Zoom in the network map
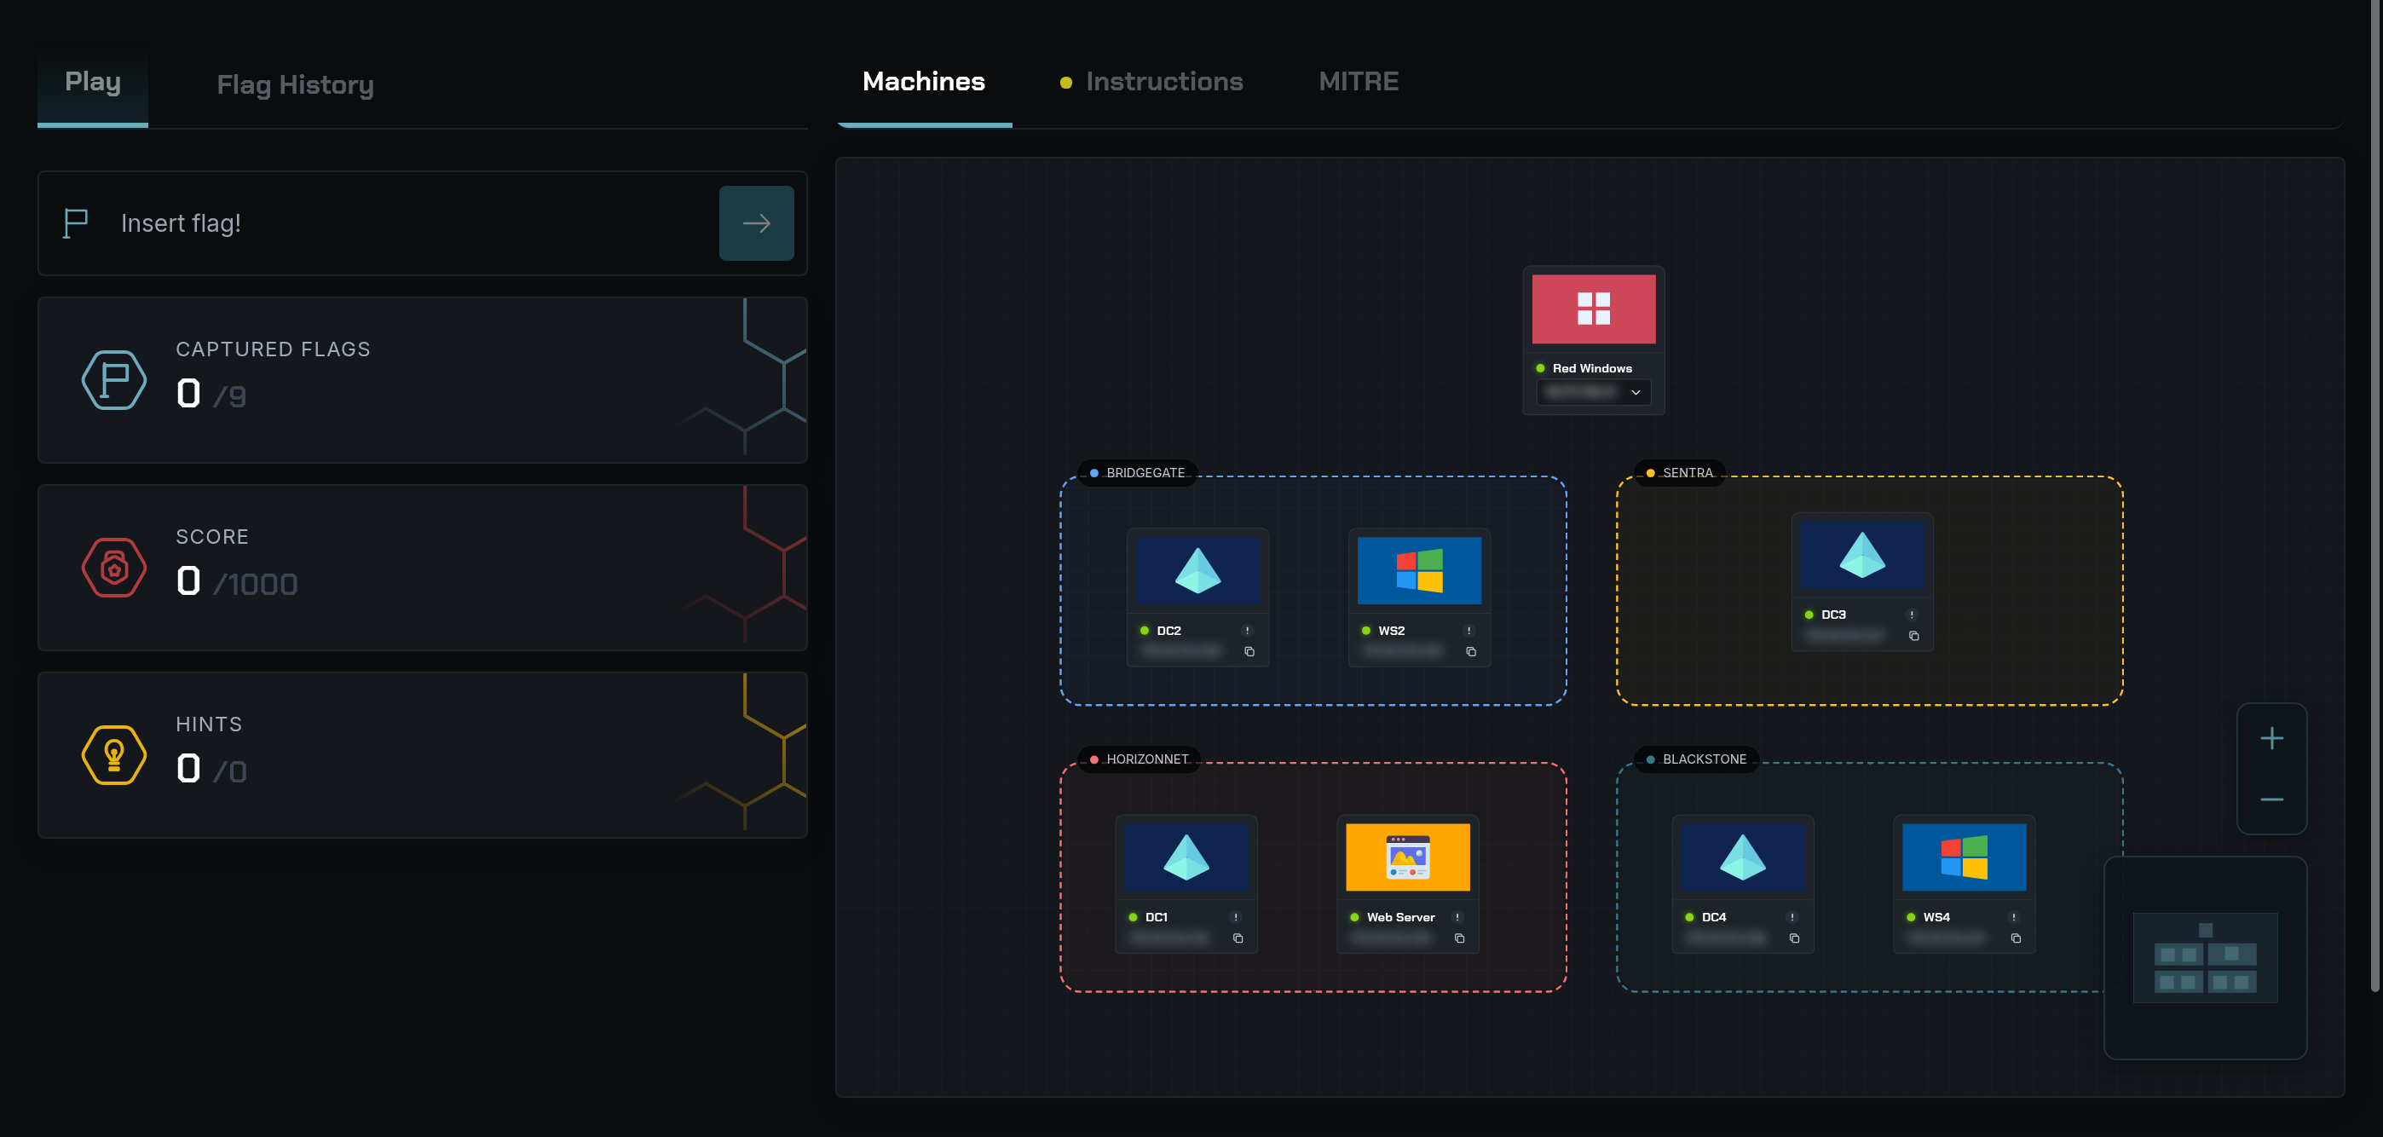Screen dimensions: 2383x1137 point(2271,738)
